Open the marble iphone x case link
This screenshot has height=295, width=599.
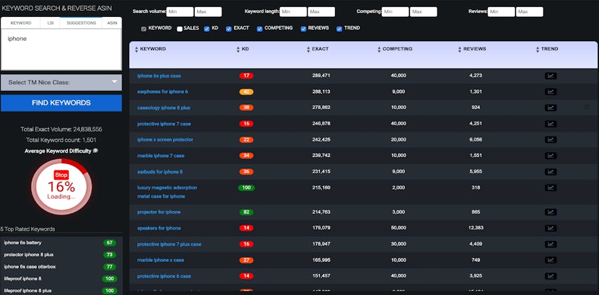click(160, 260)
